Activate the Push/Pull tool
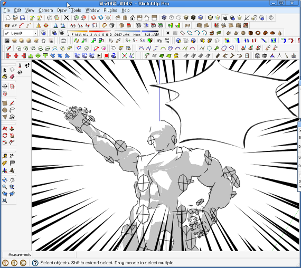Viewport: 301px width, 268px height. pos(12,128)
